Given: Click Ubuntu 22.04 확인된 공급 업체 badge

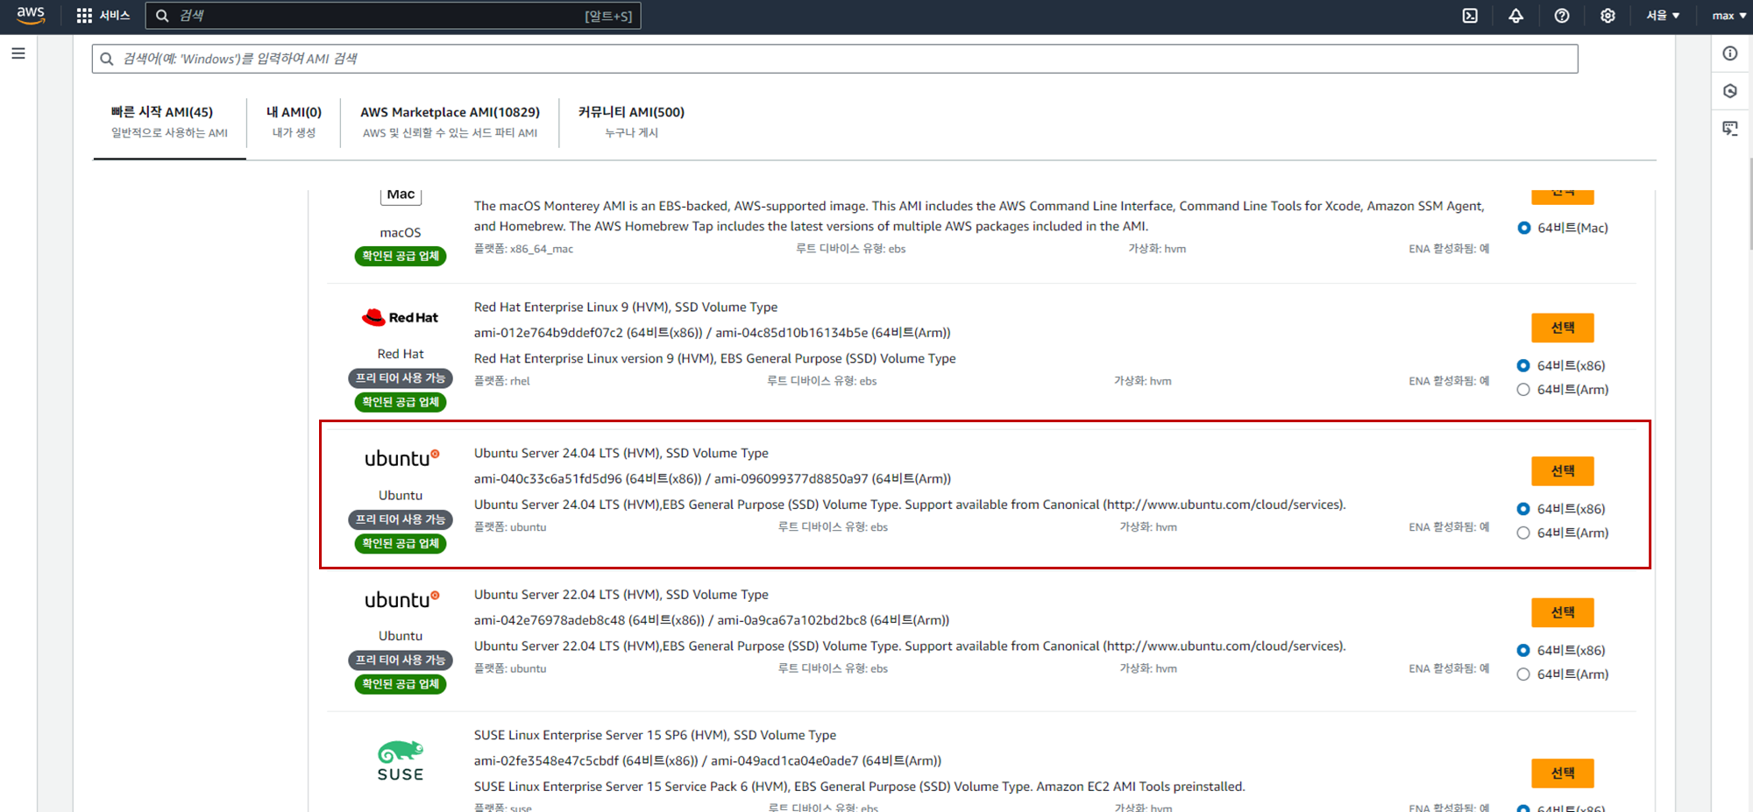Looking at the screenshot, I should (x=401, y=684).
